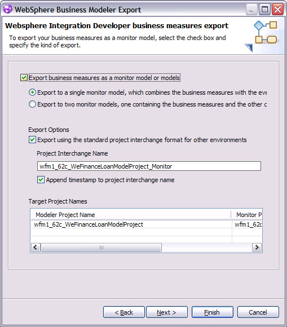Click the Cancel button
287x327 pixels.
[258, 312]
